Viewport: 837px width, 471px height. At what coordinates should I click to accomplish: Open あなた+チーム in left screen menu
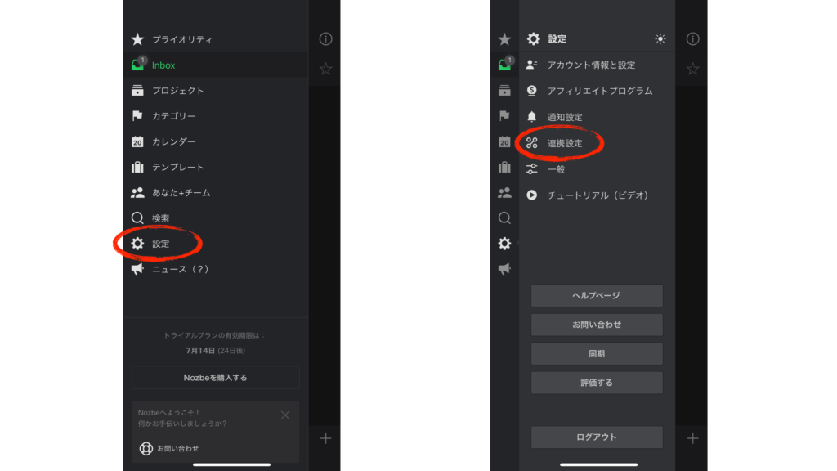pos(216,193)
